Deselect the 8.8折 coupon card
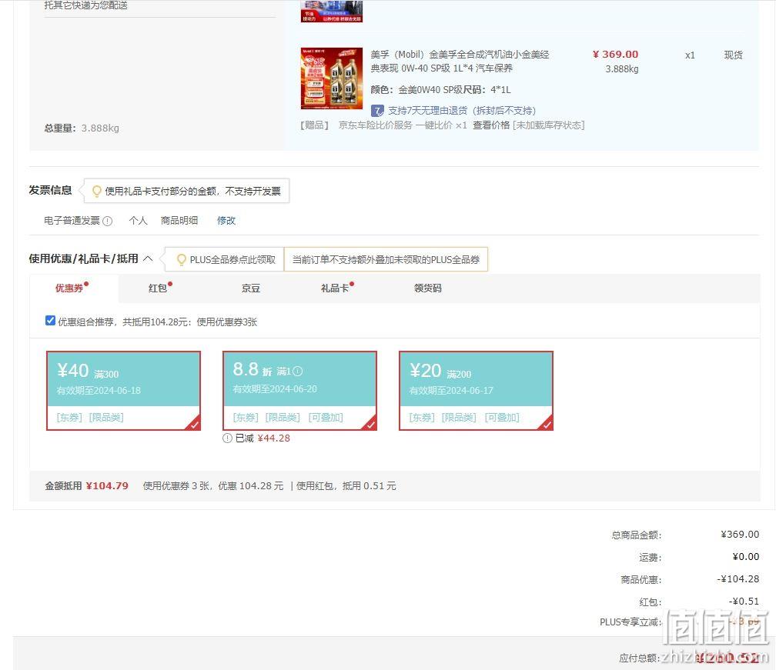 [300, 391]
